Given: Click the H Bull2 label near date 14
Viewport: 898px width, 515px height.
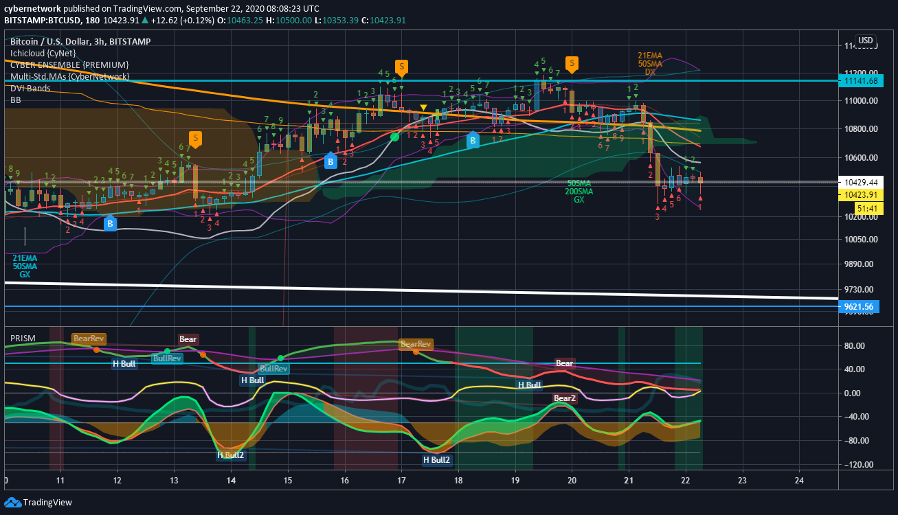Looking at the screenshot, I should click(231, 455).
